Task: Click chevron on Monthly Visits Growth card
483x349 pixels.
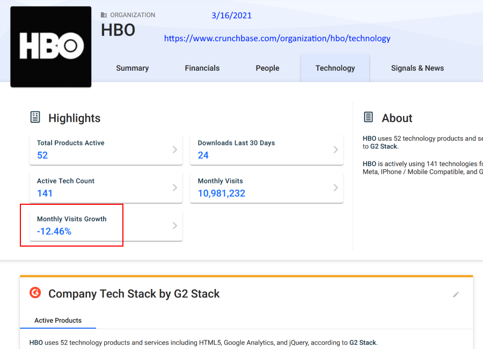Action: tap(174, 226)
